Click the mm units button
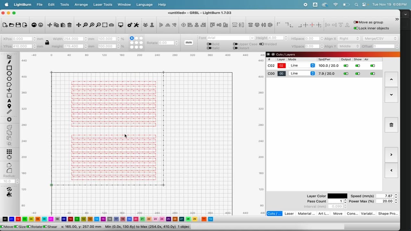 [x=189, y=42]
